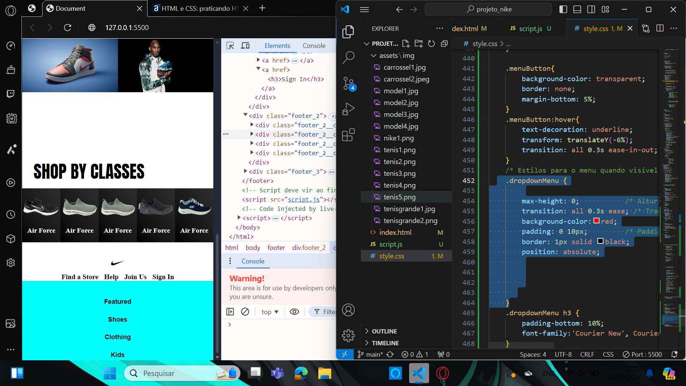The image size is (686, 386).
Task: Switch to DevTools Console tab
Action: click(314, 45)
